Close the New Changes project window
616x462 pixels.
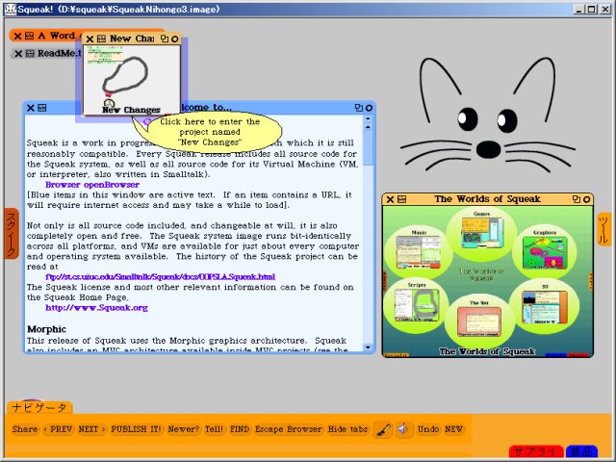point(90,38)
